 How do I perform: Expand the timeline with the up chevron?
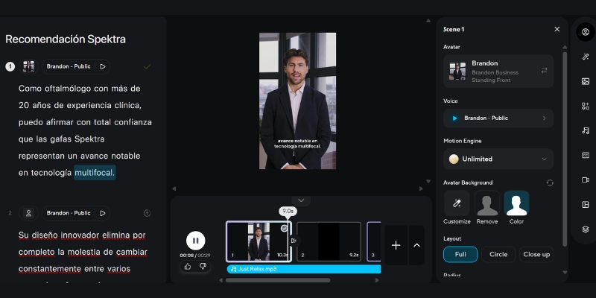(x=416, y=245)
